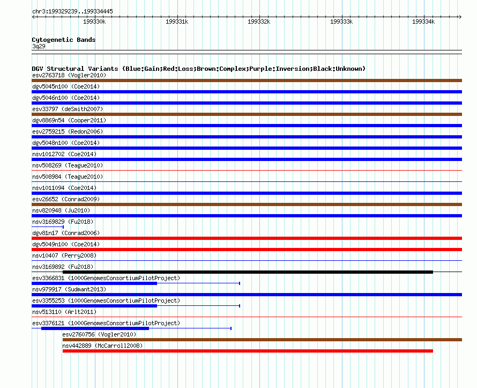Screen dimensions: 477x388
Task: Select the red bar of dgv81n17
Action: pyautogui.click(x=247, y=238)
